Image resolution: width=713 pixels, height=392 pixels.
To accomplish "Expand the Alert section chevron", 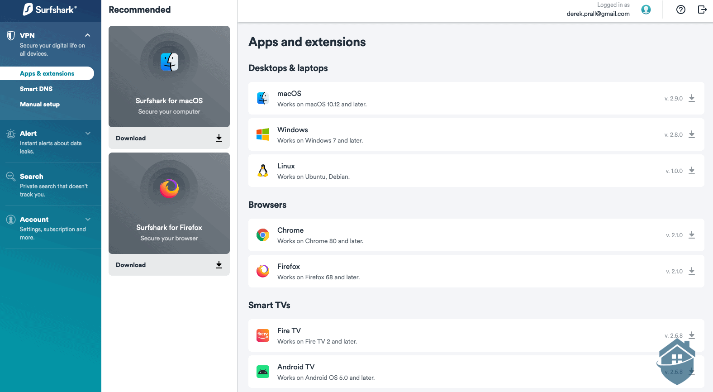I will click(x=88, y=133).
